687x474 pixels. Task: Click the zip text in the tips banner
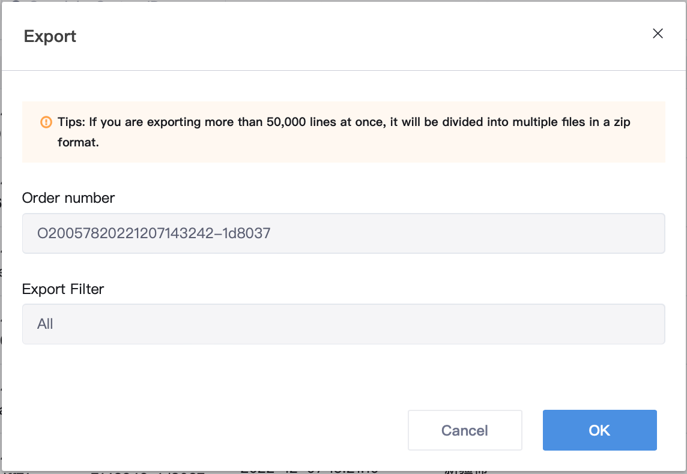[622, 122]
